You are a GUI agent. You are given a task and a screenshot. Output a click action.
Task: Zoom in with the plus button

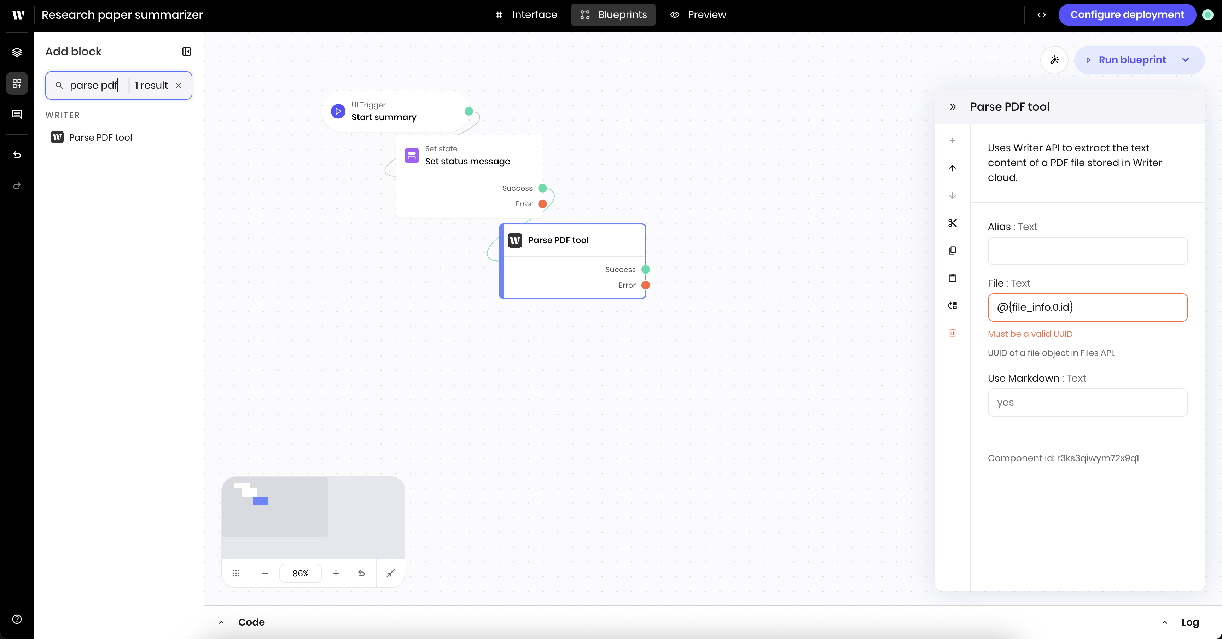[336, 574]
